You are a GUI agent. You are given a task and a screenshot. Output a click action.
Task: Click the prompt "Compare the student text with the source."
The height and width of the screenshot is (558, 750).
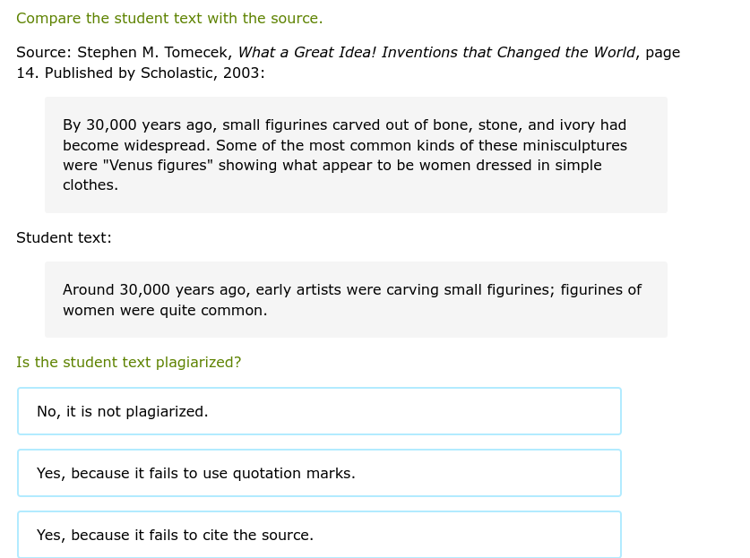(x=169, y=18)
